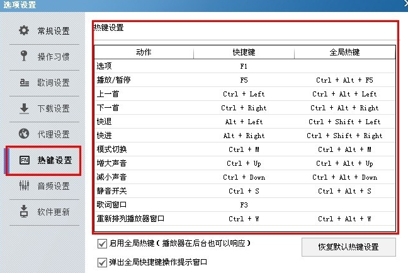This screenshot has height=273, width=408.
Task: Click the update icon for 软件更新
Action: [25, 211]
